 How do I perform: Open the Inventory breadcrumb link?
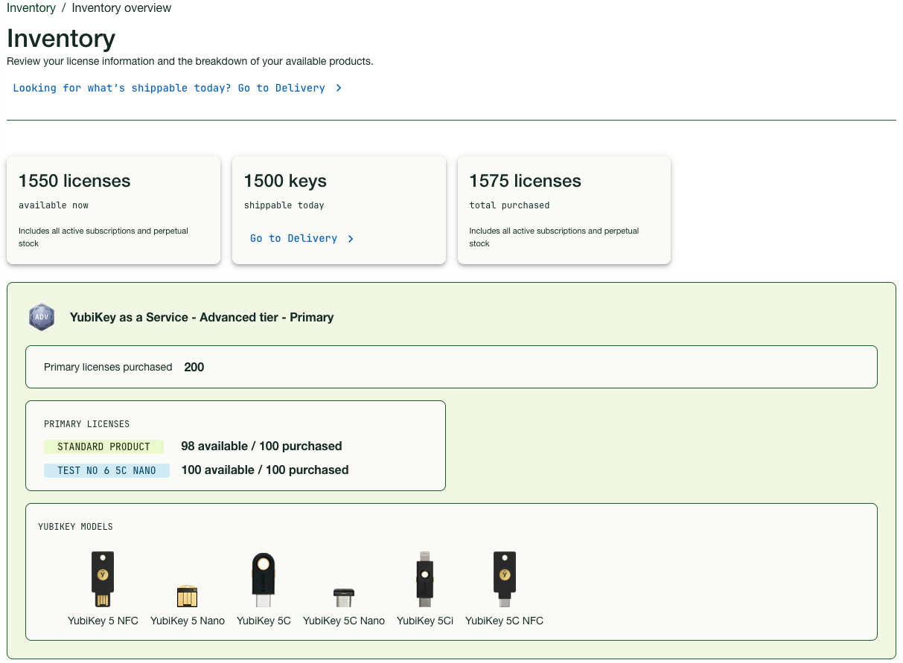31,8
